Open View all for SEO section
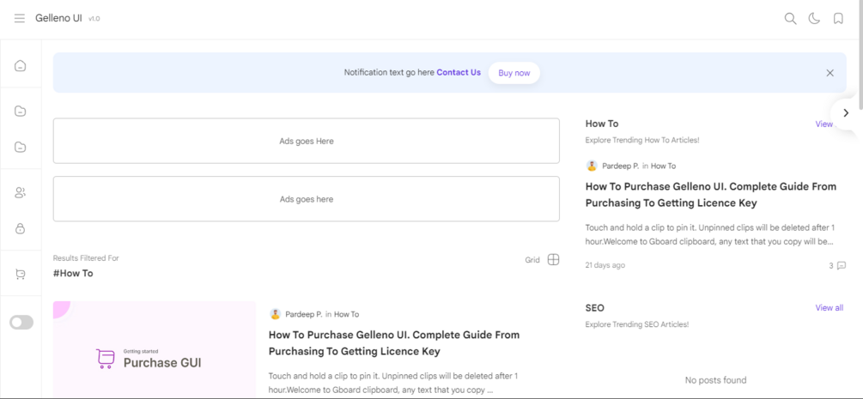This screenshot has width=863, height=399. [x=829, y=308]
